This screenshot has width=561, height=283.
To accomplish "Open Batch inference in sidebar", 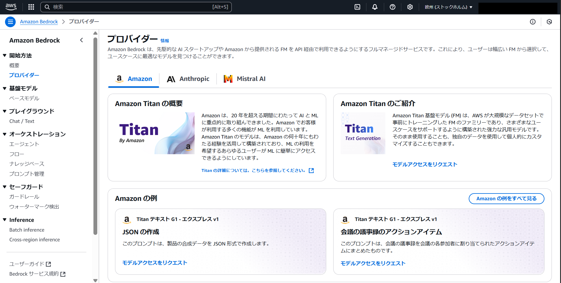I will click(27, 230).
